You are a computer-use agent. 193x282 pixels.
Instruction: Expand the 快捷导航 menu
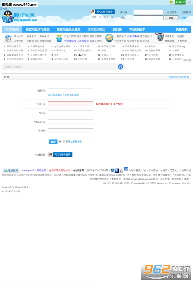(x=181, y=29)
